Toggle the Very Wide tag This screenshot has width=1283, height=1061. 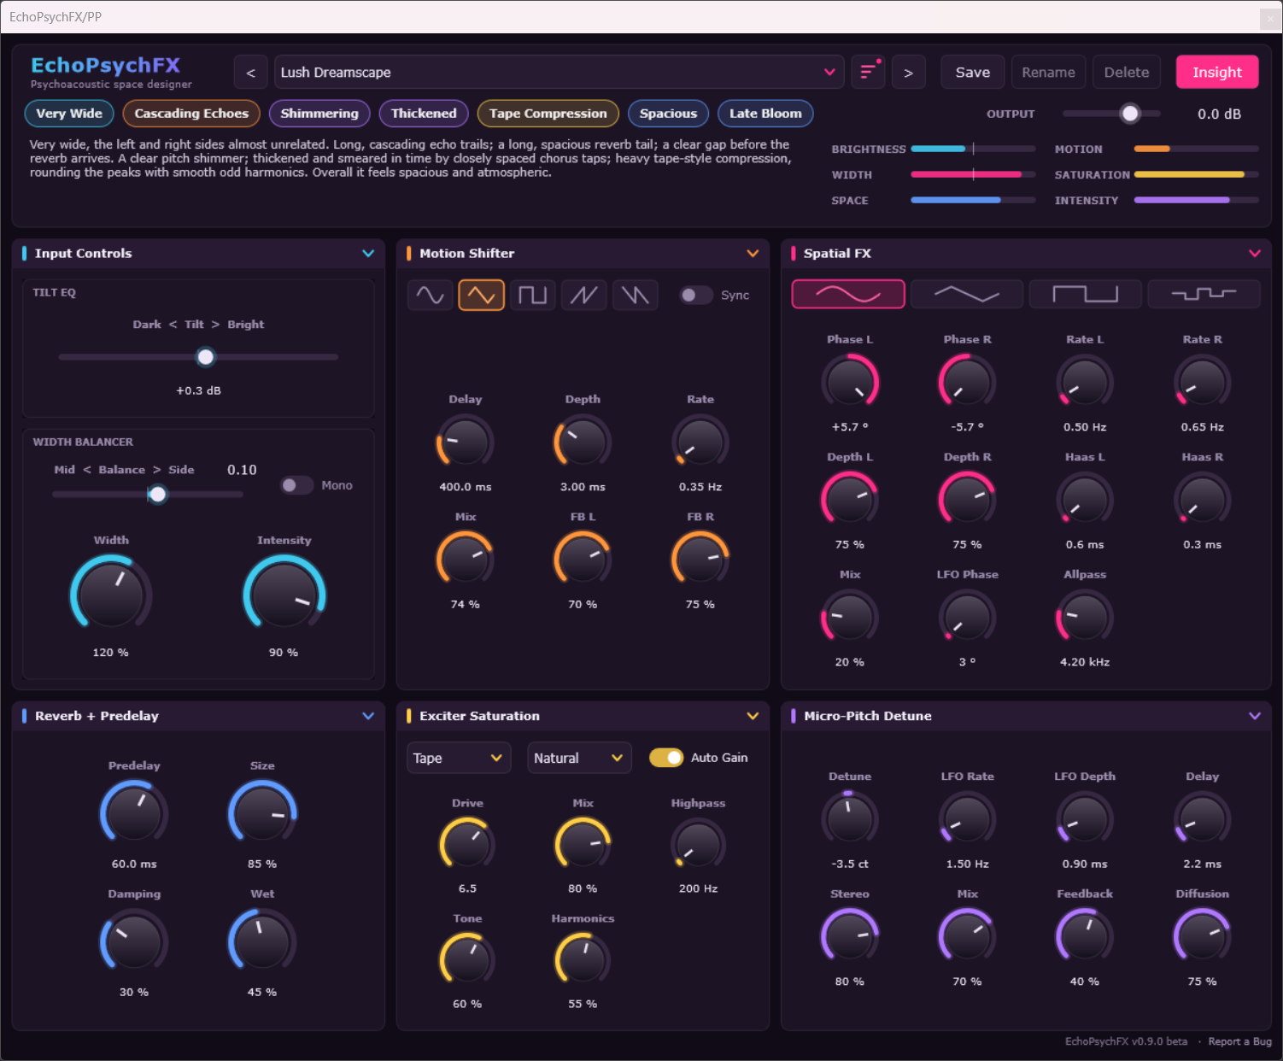pyautogui.click(x=69, y=114)
